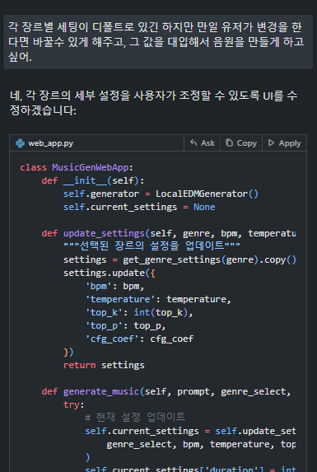Click the play triangle icon beside Apply
The image size is (317, 472).
coord(271,143)
